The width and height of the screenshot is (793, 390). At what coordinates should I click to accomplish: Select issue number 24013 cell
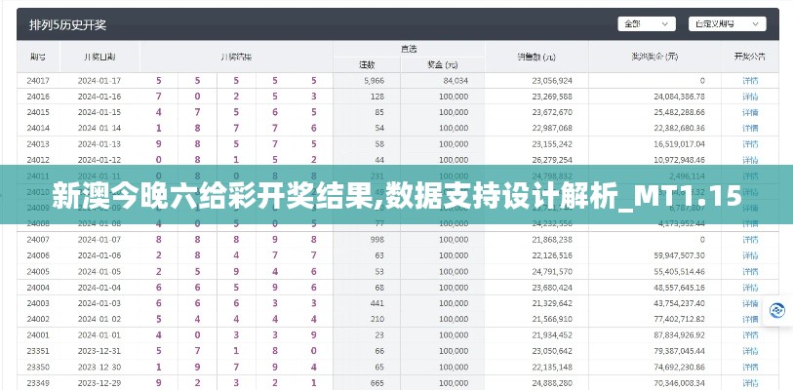click(x=38, y=143)
